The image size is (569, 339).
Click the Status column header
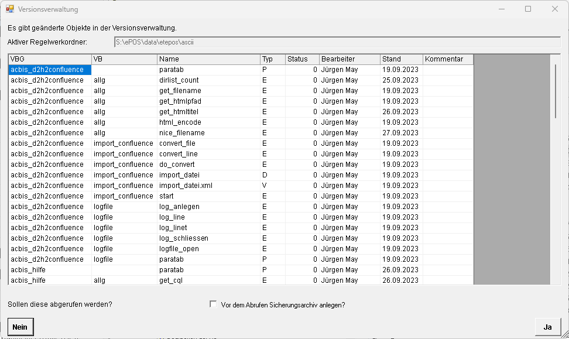point(301,59)
